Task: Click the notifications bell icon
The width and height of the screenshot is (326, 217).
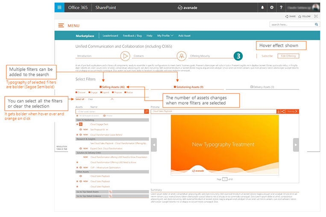Action: (262, 7)
